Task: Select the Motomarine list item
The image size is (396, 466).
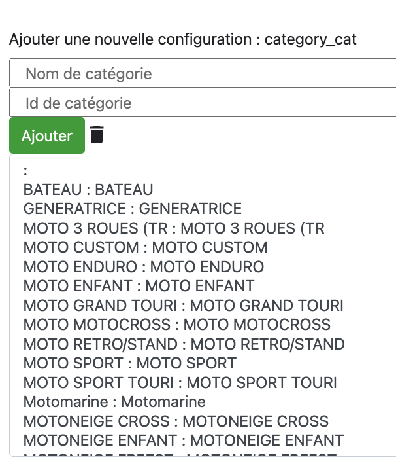Action: tap(114, 402)
